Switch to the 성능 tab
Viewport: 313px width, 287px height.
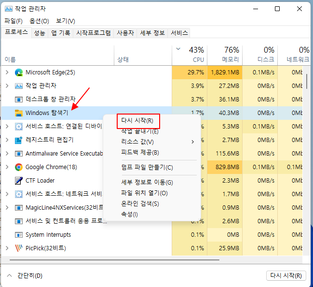click(40, 33)
